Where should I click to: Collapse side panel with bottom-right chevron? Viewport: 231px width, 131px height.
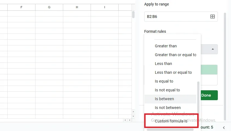tap(224, 127)
